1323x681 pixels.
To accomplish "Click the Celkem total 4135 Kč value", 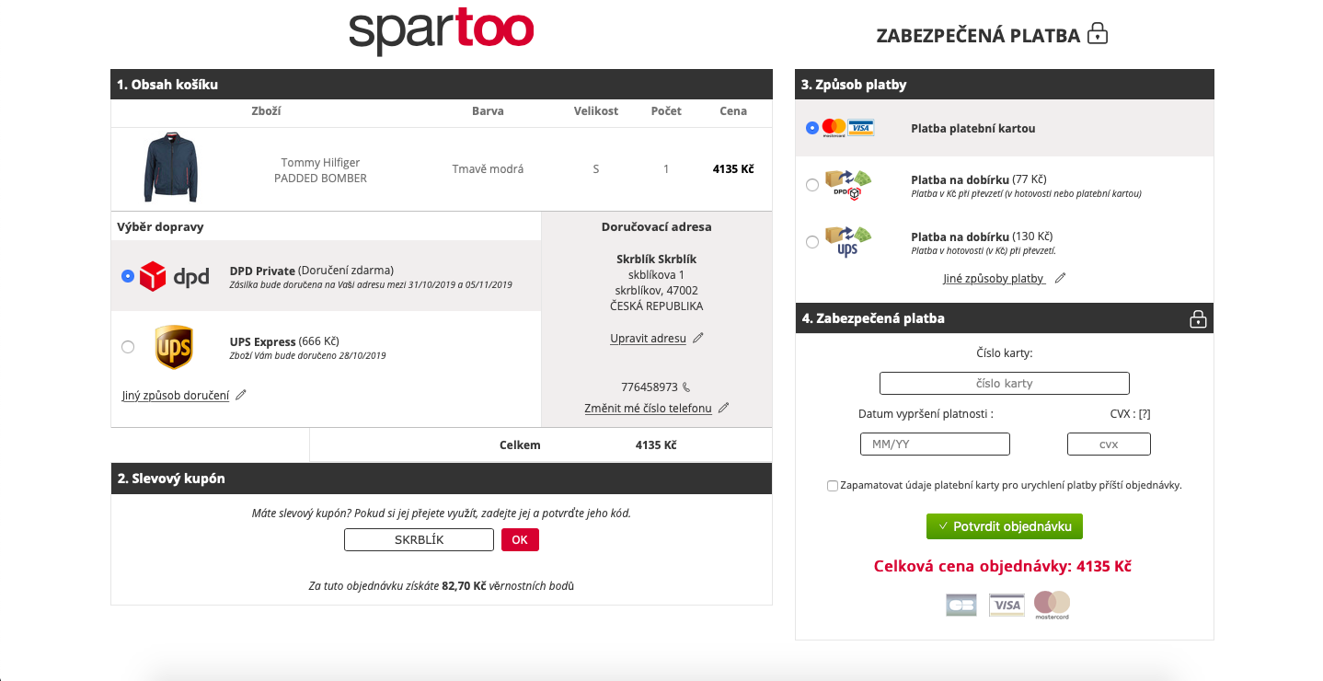I will 656,445.
